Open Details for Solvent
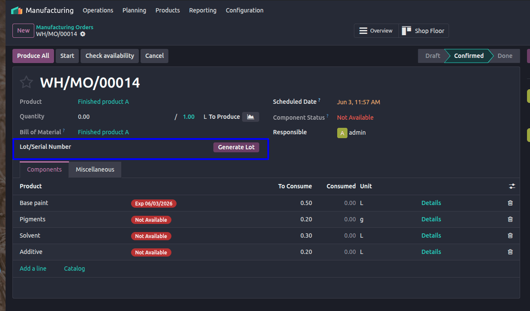530x311 pixels. pos(431,236)
